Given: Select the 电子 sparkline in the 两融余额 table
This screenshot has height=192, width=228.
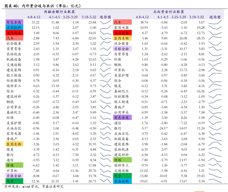Looking at the screenshot, I should tap(105, 181).
